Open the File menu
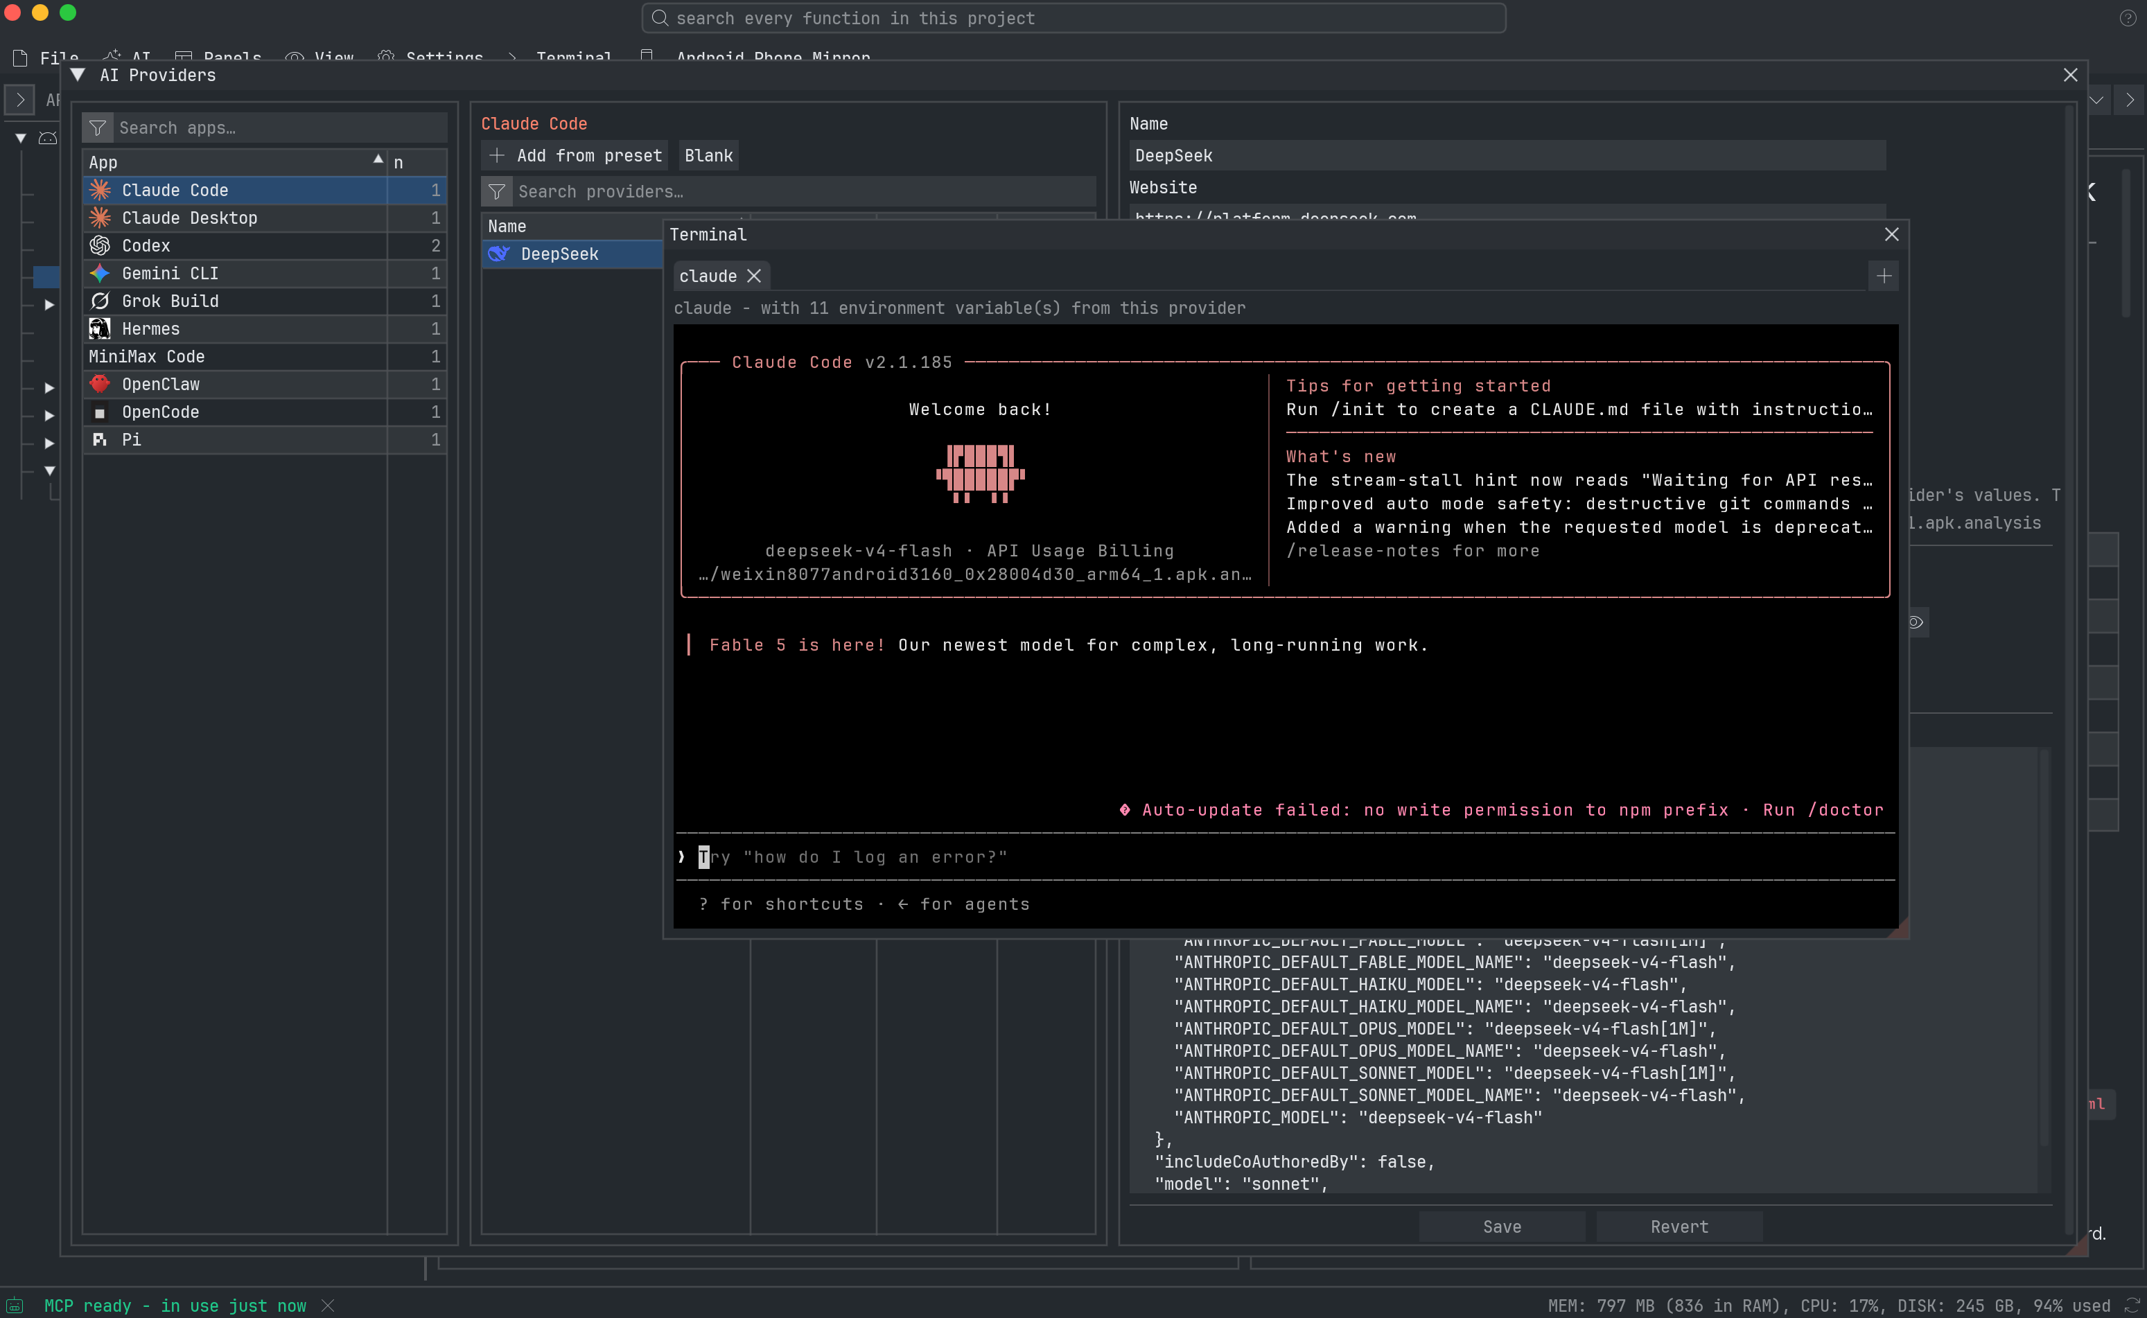The image size is (2147, 1318). coord(46,58)
